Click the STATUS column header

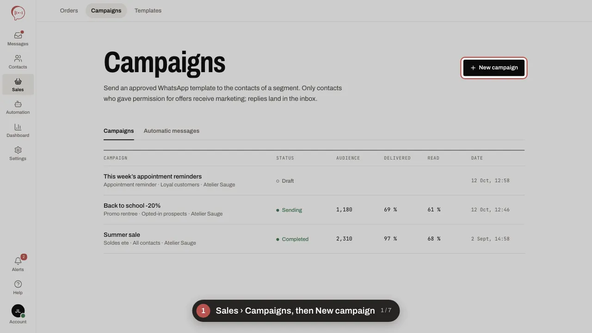[x=285, y=158]
